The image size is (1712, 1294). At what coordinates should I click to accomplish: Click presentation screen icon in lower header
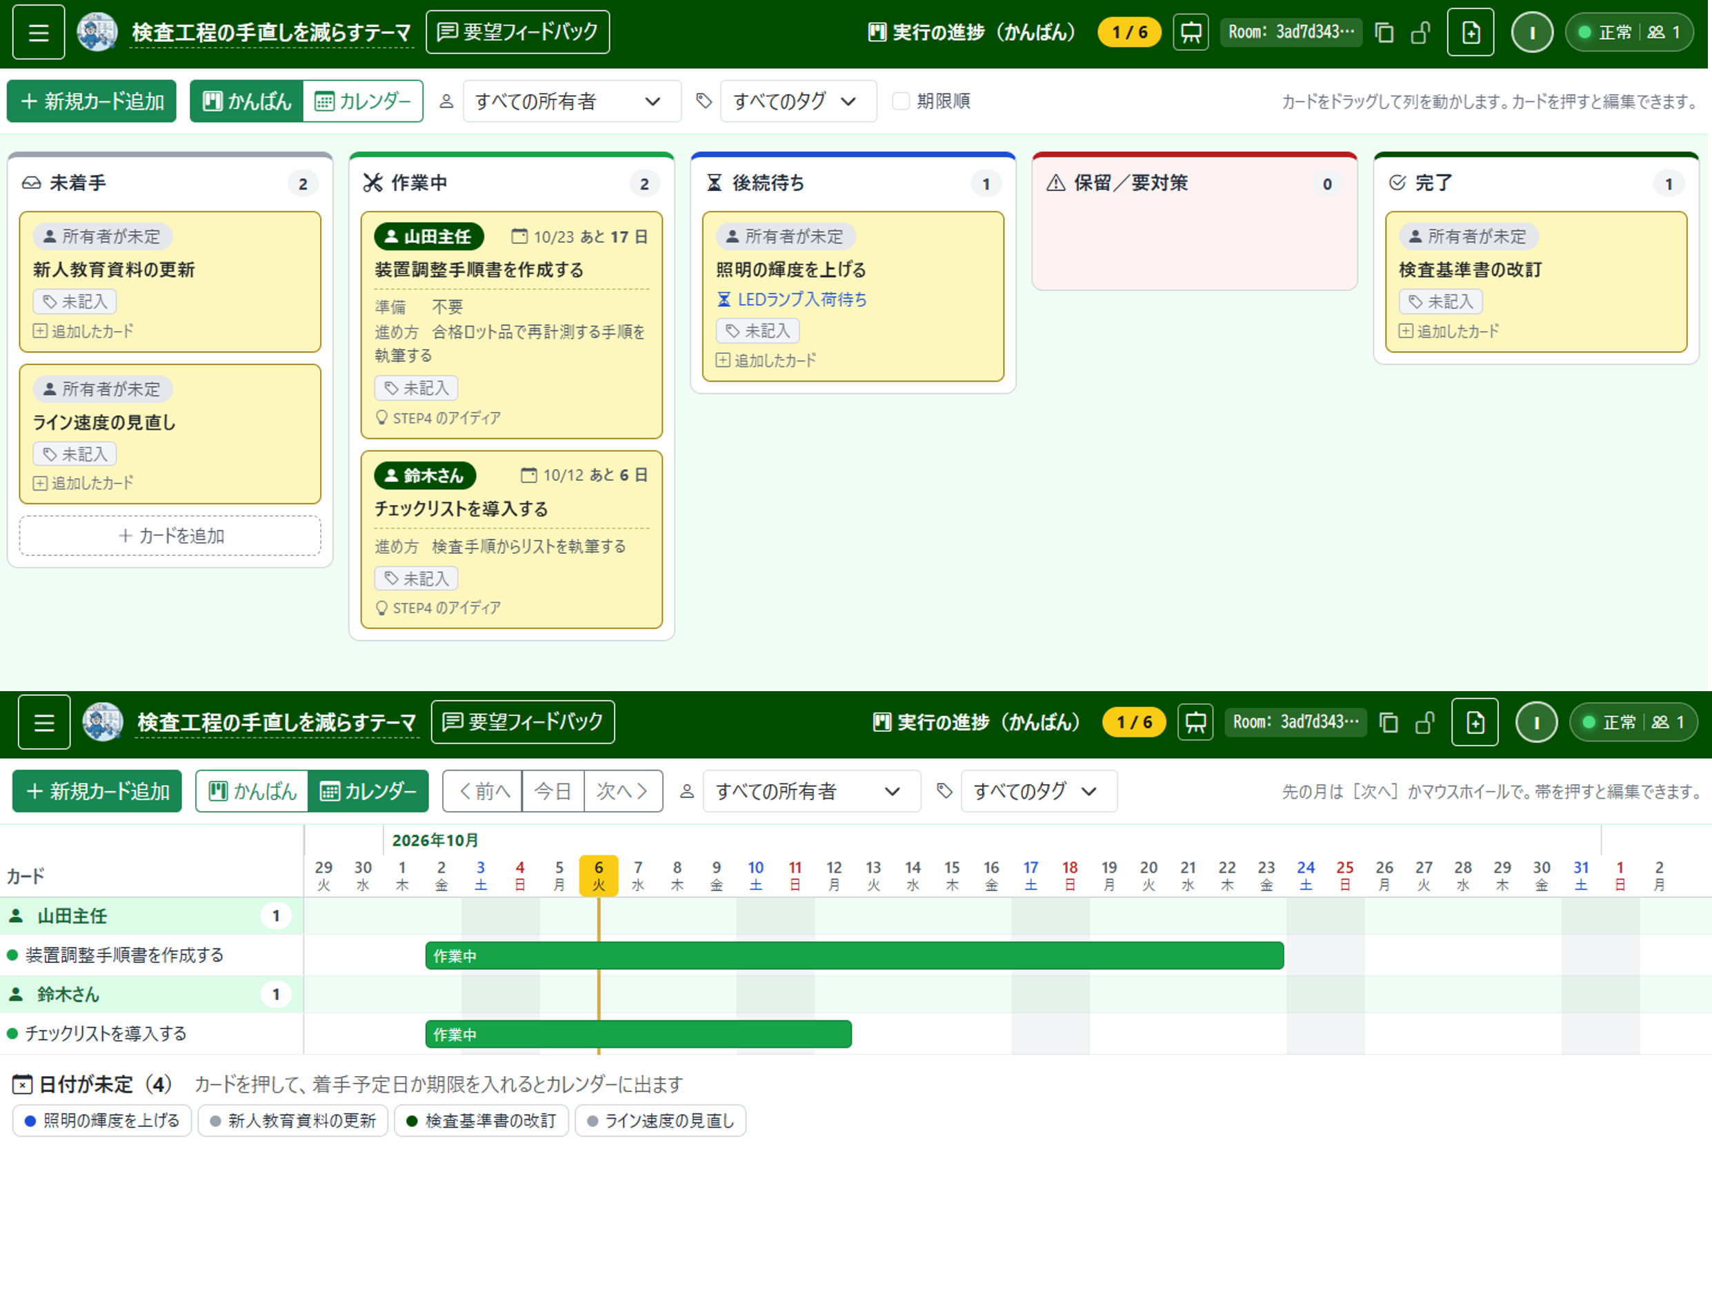point(1195,722)
